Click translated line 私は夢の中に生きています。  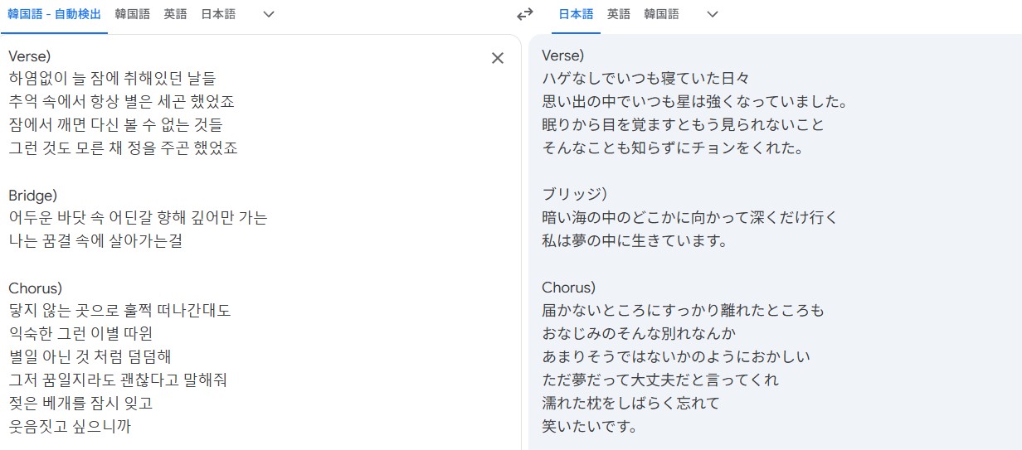tap(635, 241)
